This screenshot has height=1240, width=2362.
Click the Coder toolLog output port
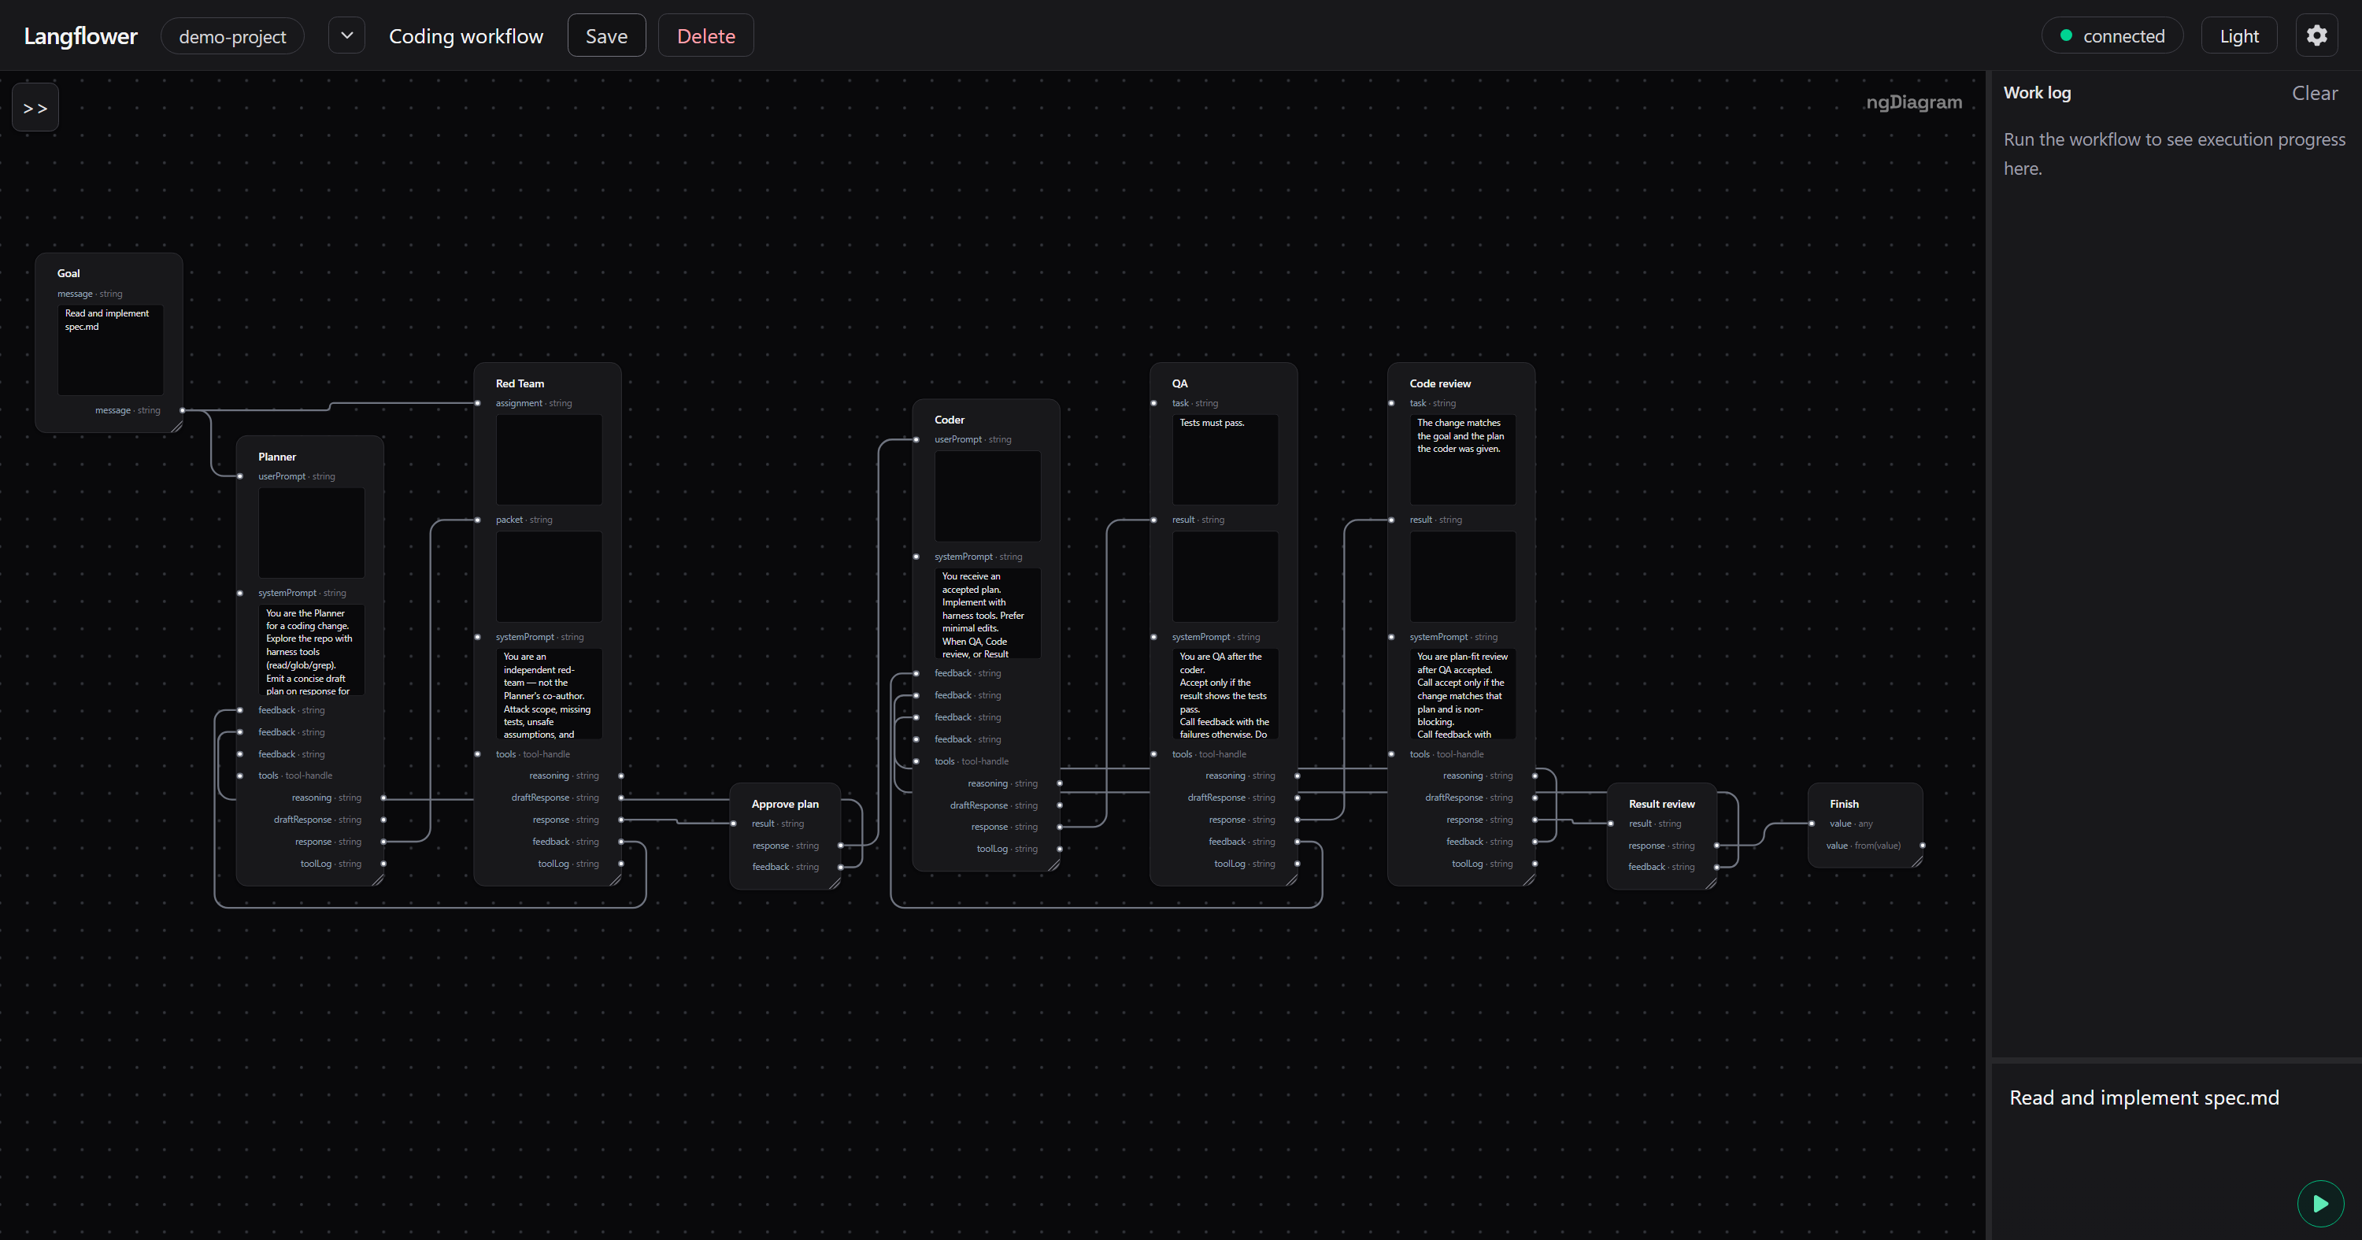click(x=1060, y=849)
